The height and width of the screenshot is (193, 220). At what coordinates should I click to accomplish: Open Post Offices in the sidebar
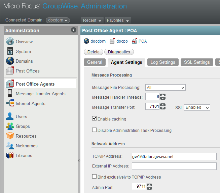pos(28,71)
